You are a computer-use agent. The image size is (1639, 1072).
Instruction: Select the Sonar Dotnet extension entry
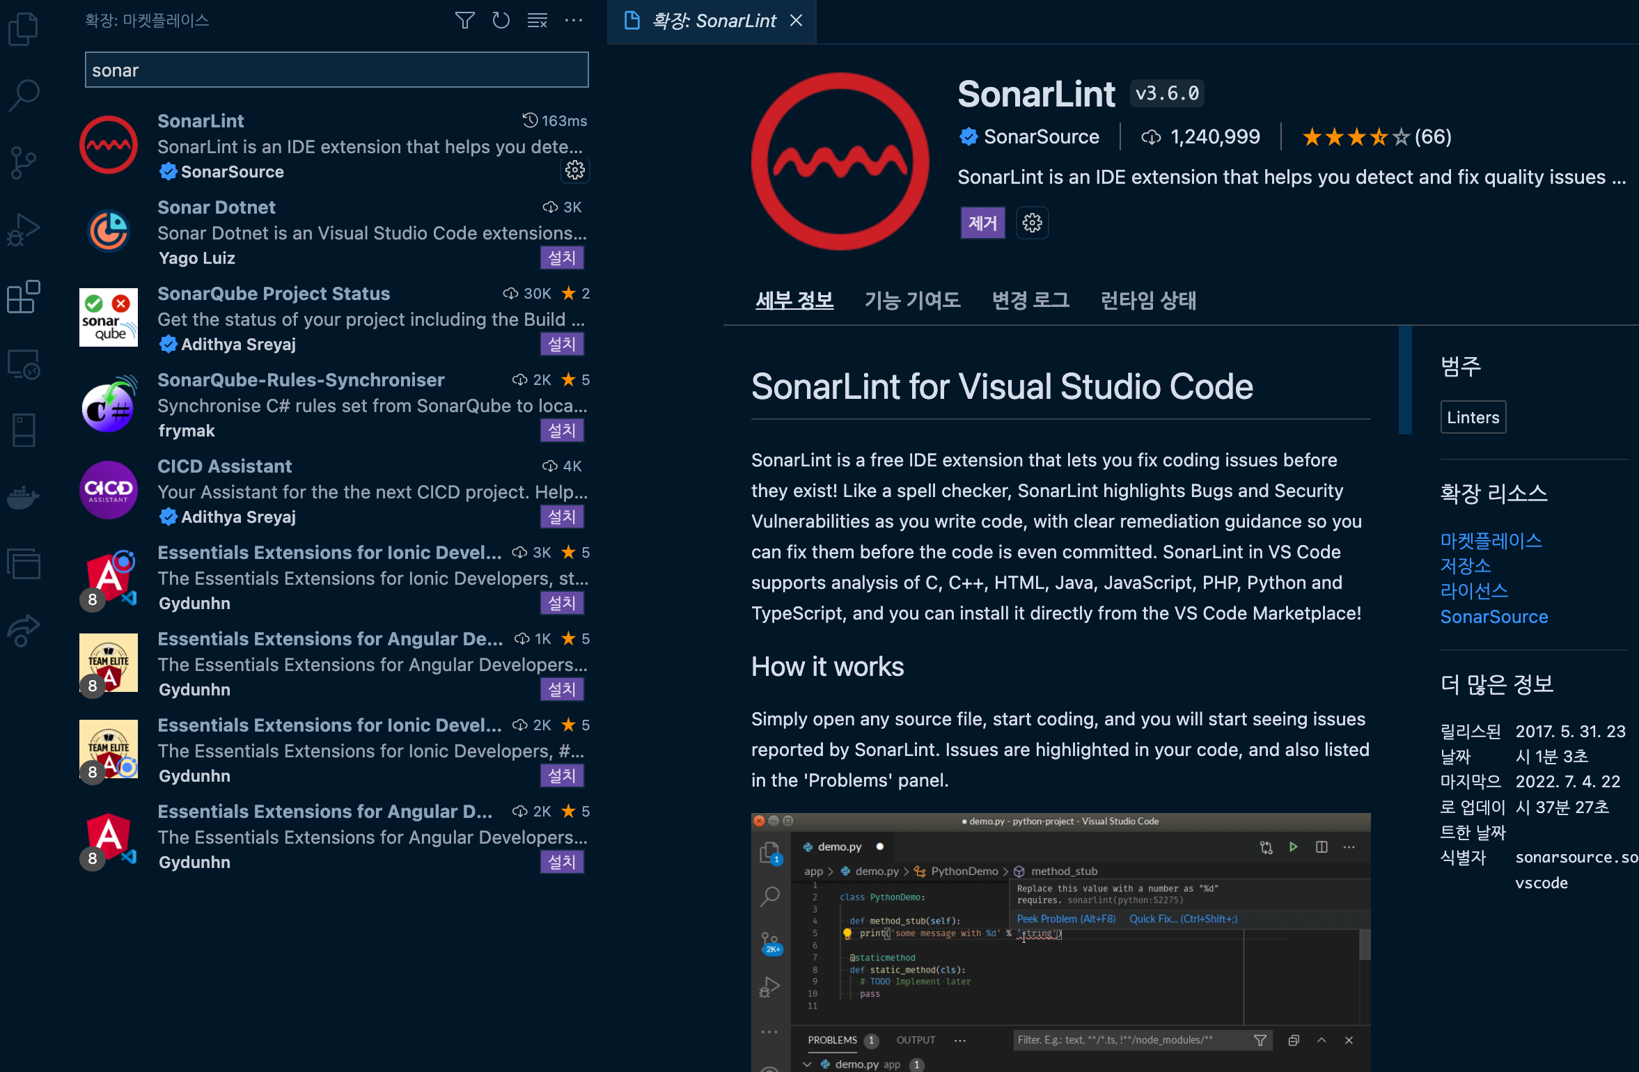(336, 232)
